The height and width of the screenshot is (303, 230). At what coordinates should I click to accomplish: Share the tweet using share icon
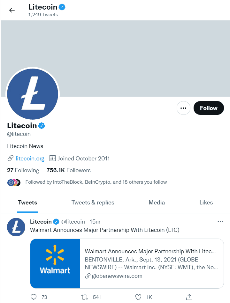click(x=189, y=297)
